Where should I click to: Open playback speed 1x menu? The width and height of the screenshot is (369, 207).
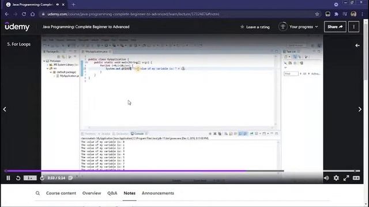pyautogui.click(x=30, y=178)
